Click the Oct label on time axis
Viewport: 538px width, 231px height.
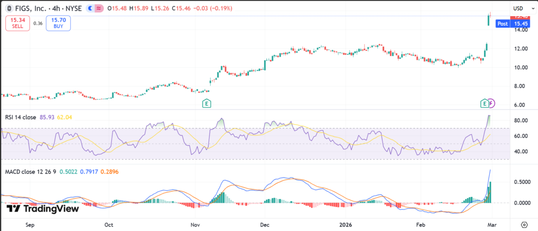pyautogui.click(x=109, y=224)
